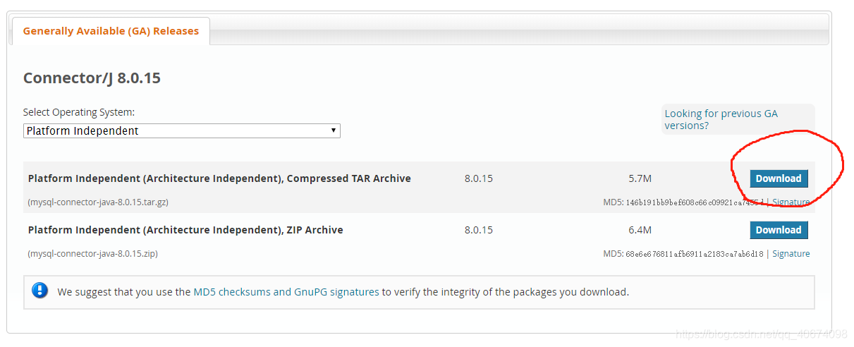Download the Compressed TAR Archive
854x347 pixels.
coord(779,178)
